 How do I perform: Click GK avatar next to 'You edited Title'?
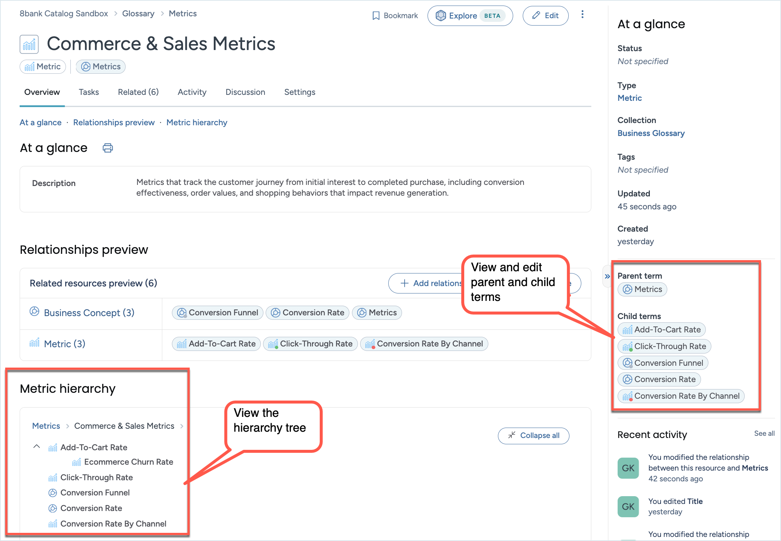point(628,507)
